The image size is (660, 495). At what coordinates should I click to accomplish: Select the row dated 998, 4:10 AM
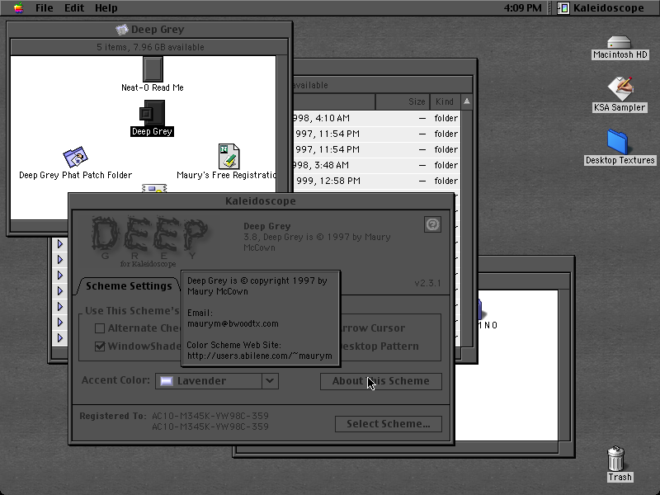point(376,118)
